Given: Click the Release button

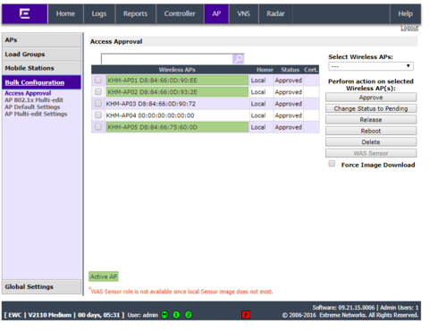Looking at the screenshot, I should (x=371, y=120).
